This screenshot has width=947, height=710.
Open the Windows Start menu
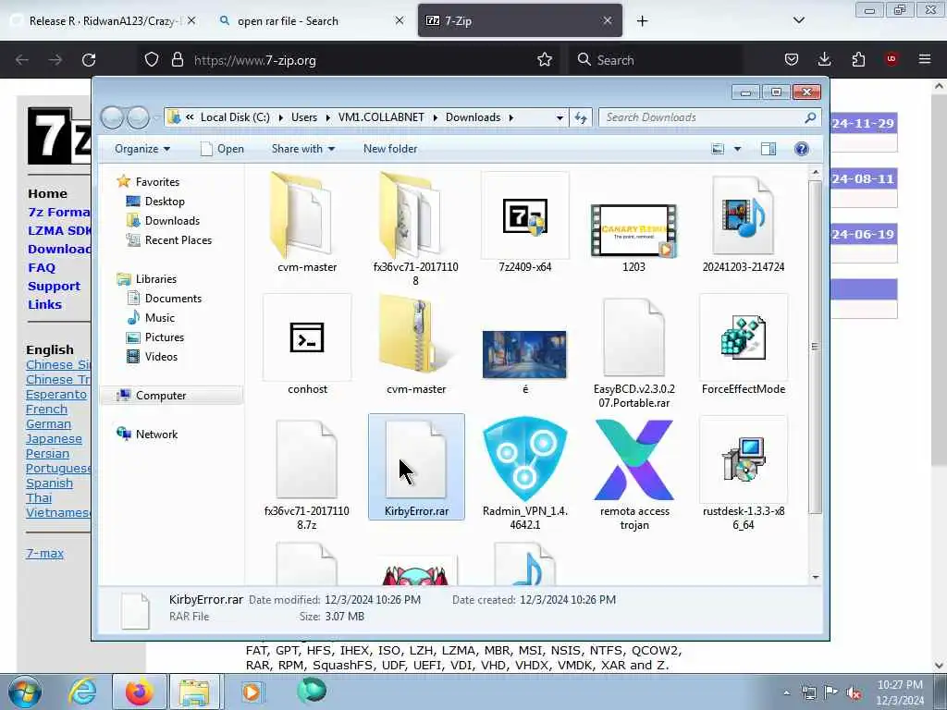pyautogui.click(x=25, y=692)
